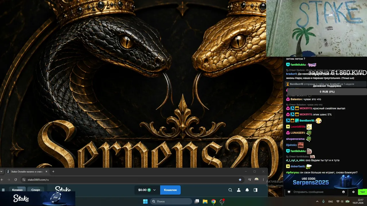This screenshot has height=206, width=367.
Task: Open the Stake hamburger menu
Action: coord(3,190)
